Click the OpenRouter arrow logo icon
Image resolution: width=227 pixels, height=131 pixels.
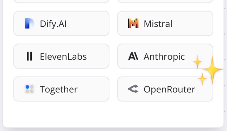(x=133, y=89)
